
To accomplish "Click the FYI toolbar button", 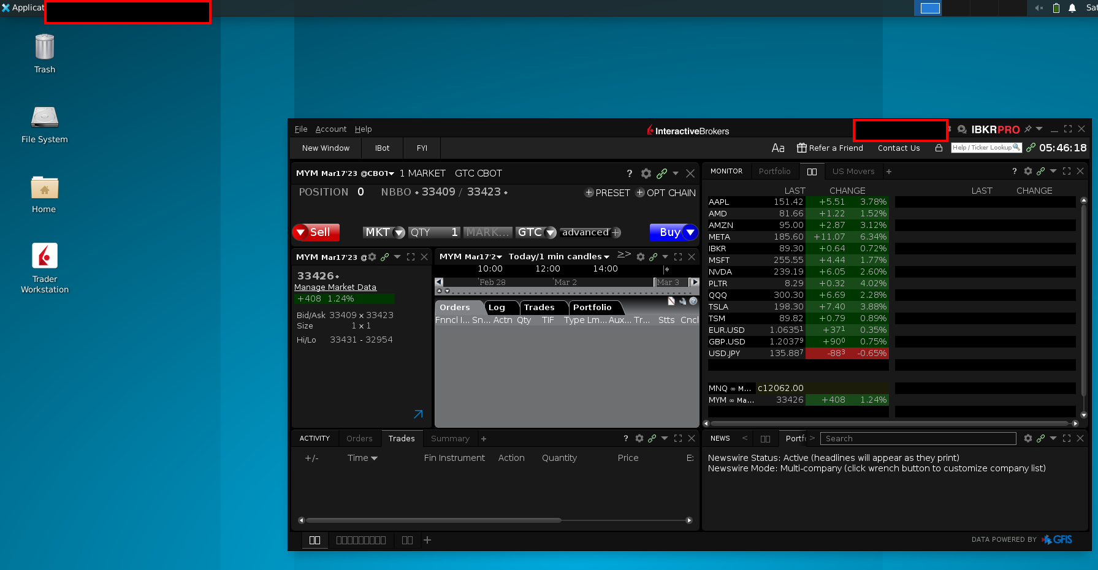I will tap(422, 148).
